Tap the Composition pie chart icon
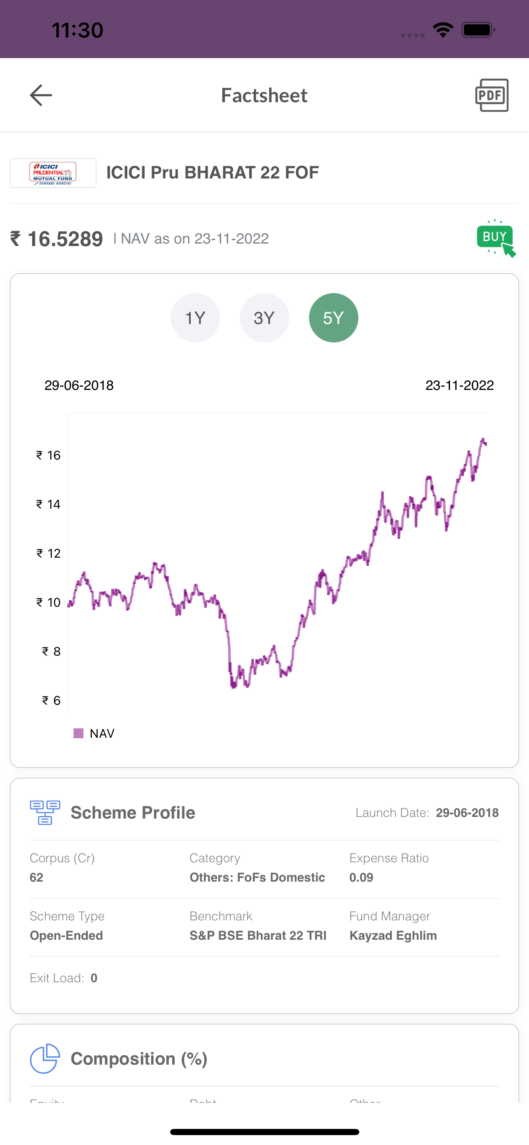Image resolution: width=529 pixels, height=1145 pixels. (45, 1059)
